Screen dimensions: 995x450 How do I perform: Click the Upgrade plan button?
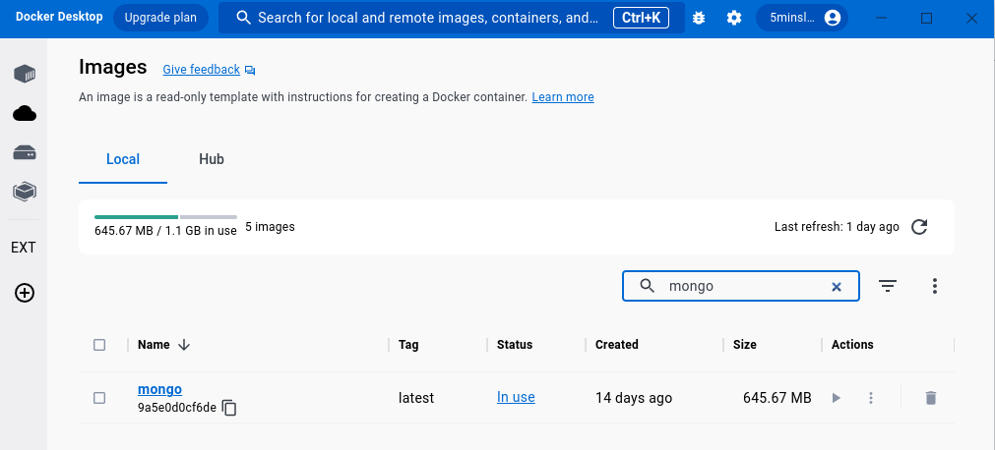160,18
